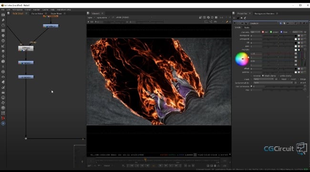The height and width of the screenshot is (172, 310).
Task: Switch to the Dope Sheet tab
Action: pyautogui.click(x=56, y=13)
